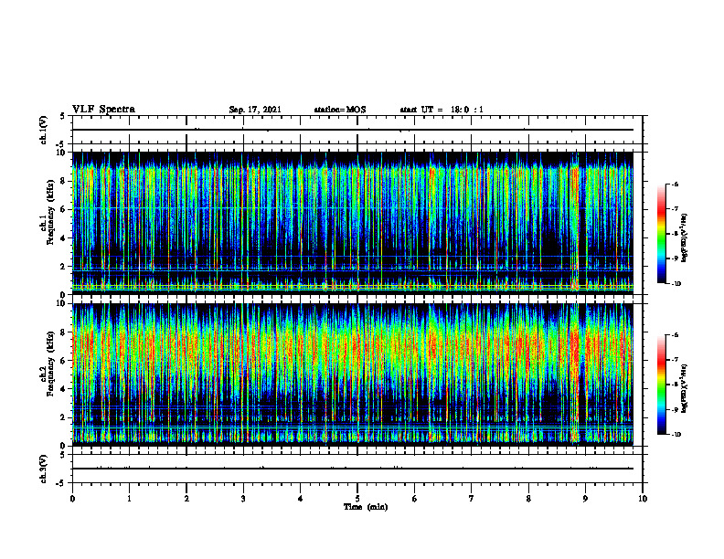Viewport: 724px width, 559px height.
Task: Click the time axis tick label "10"
Action: pyautogui.click(x=643, y=499)
